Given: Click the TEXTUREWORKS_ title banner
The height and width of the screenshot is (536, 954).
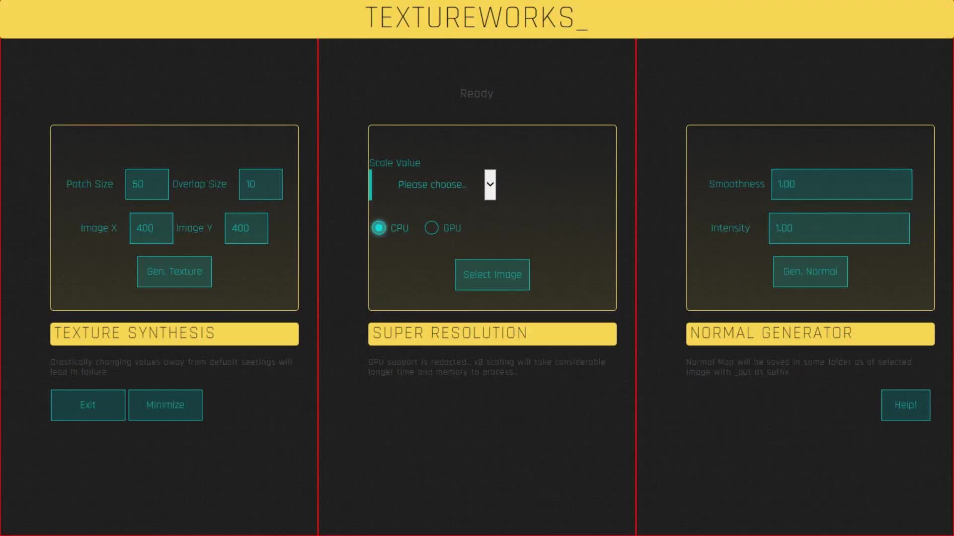Looking at the screenshot, I should (x=477, y=18).
